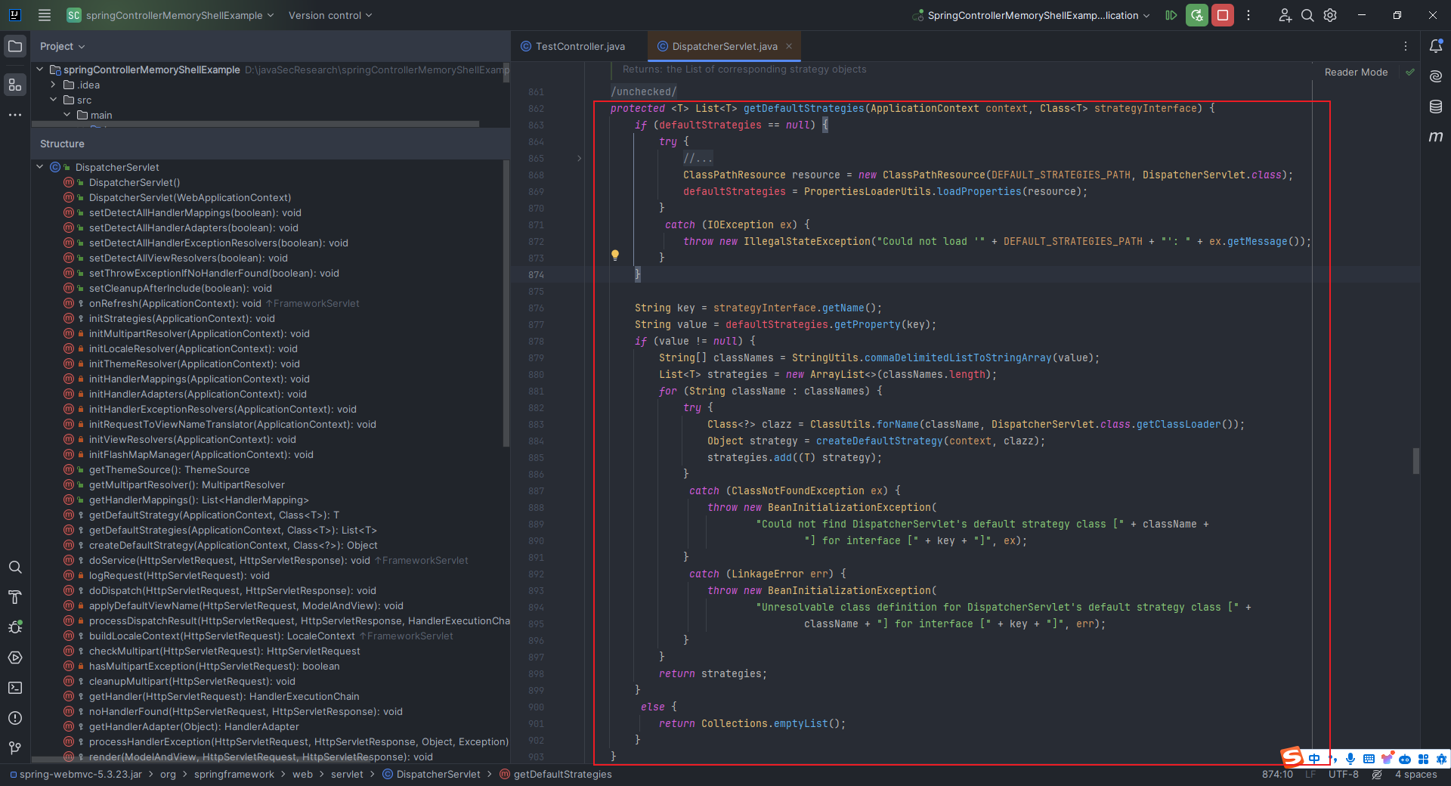This screenshot has width=1451, height=786.
Task: Stop the running application
Action: point(1223,15)
